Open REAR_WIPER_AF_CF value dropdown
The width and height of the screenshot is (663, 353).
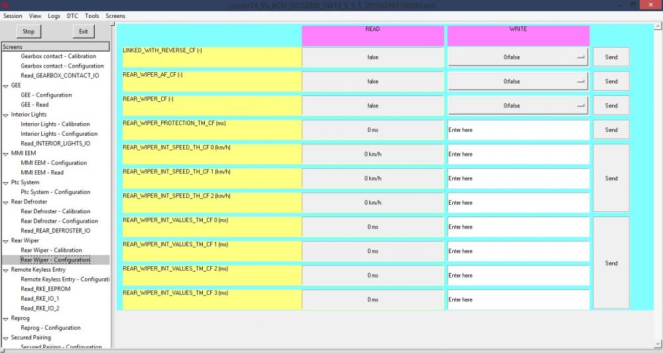tap(518, 81)
